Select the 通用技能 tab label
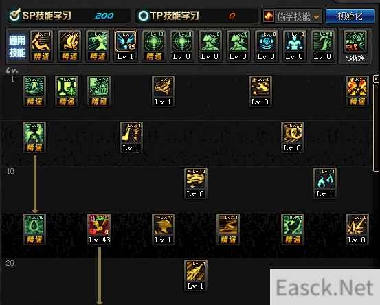 point(17,46)
